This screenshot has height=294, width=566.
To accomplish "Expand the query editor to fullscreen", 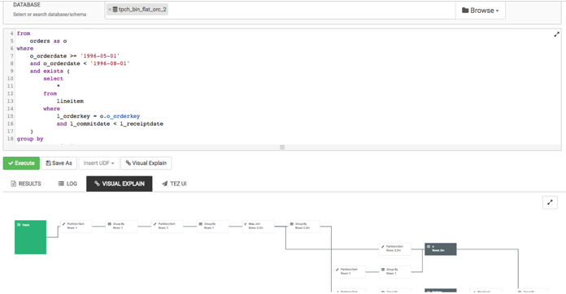I will pyautogui.click(x=556, y=34).
